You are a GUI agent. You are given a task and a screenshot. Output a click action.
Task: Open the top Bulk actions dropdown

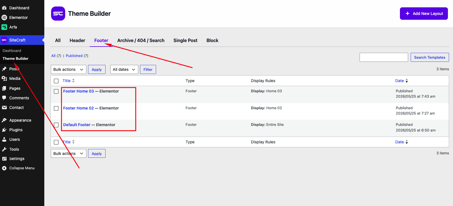(69, 69)
